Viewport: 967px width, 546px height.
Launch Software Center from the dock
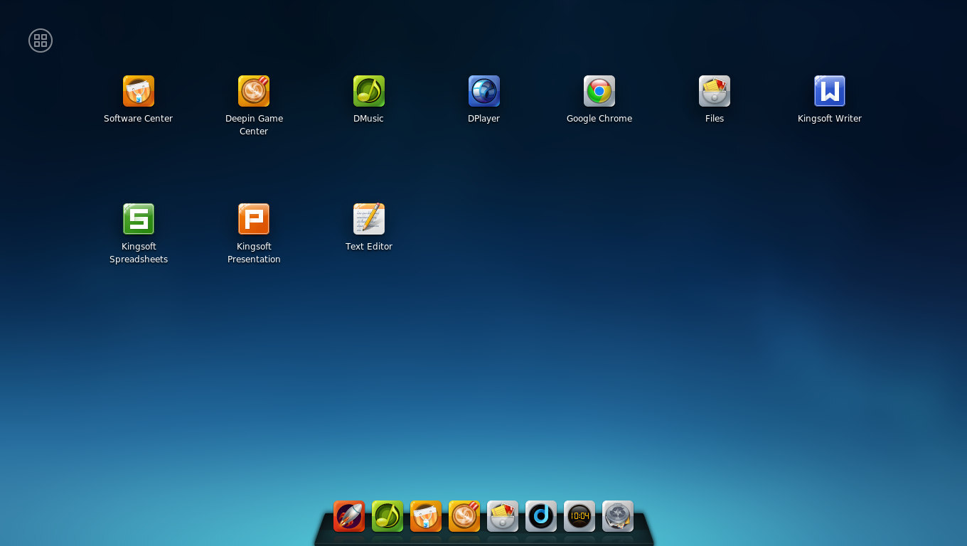[x=425, y=516]
